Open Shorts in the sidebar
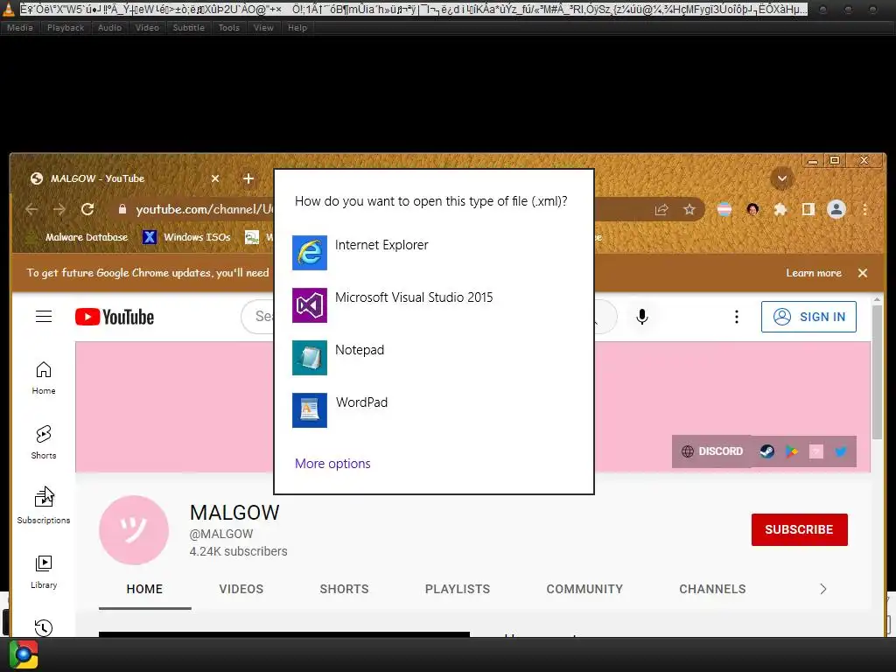Viewport: 896px width, 672px height. coord(44,442)
